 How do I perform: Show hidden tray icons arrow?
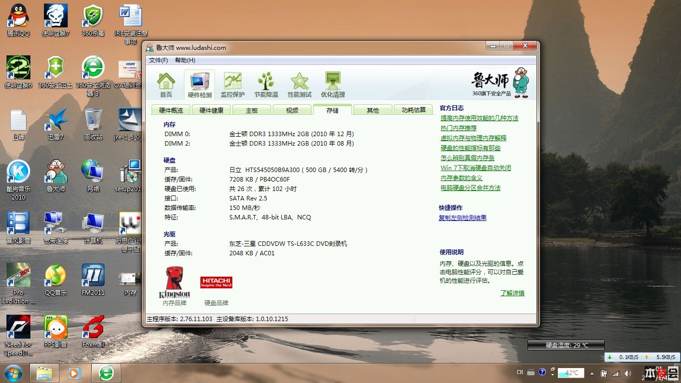[592, 373]
